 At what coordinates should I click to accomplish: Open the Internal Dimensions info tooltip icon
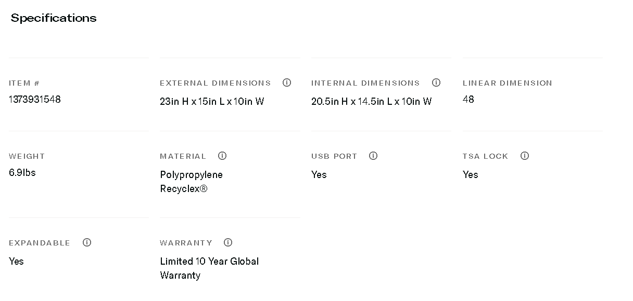pos(436,83)
